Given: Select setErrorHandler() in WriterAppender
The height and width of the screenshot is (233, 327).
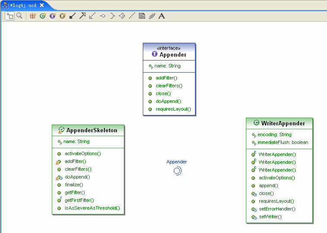Looking at the screenshot, I should 277,209.
